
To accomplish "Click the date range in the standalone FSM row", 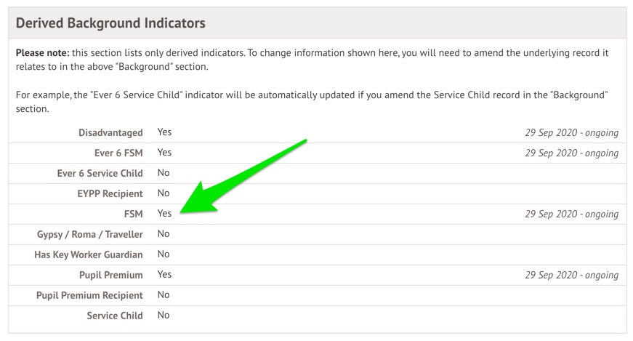I will (571, 214).
